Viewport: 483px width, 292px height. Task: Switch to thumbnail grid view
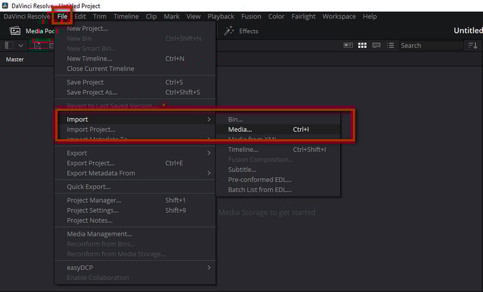point(362,46)
